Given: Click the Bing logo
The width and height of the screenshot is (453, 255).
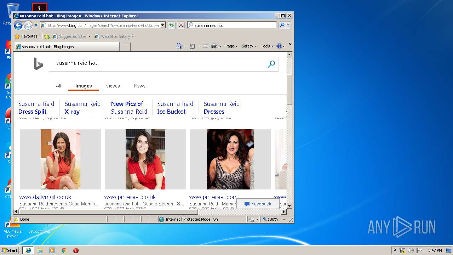Looking at the screenshot, I should click(x=38, y=64).
